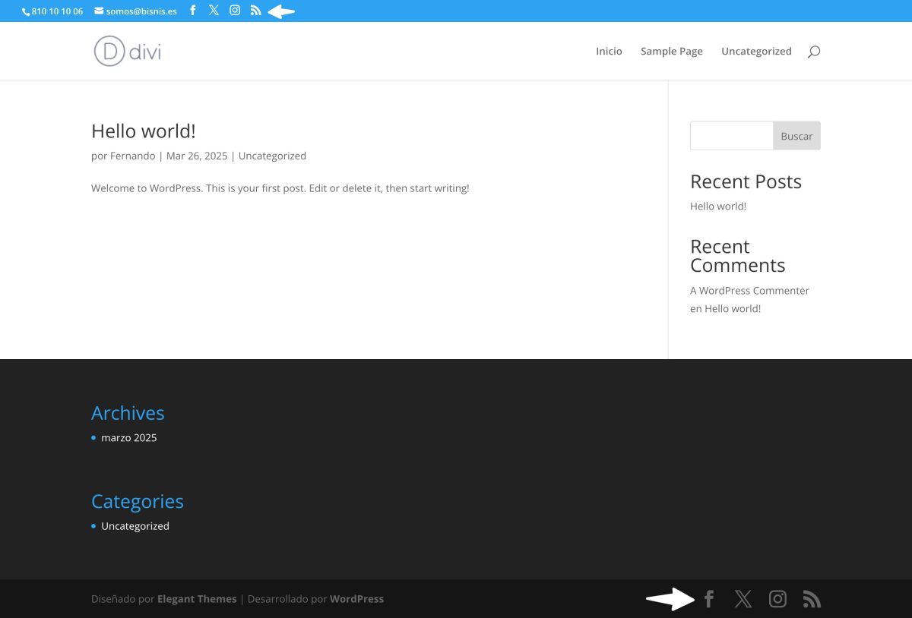Click the somos@bisnis.es email link

pyautogui.click(x=141, y=11)
